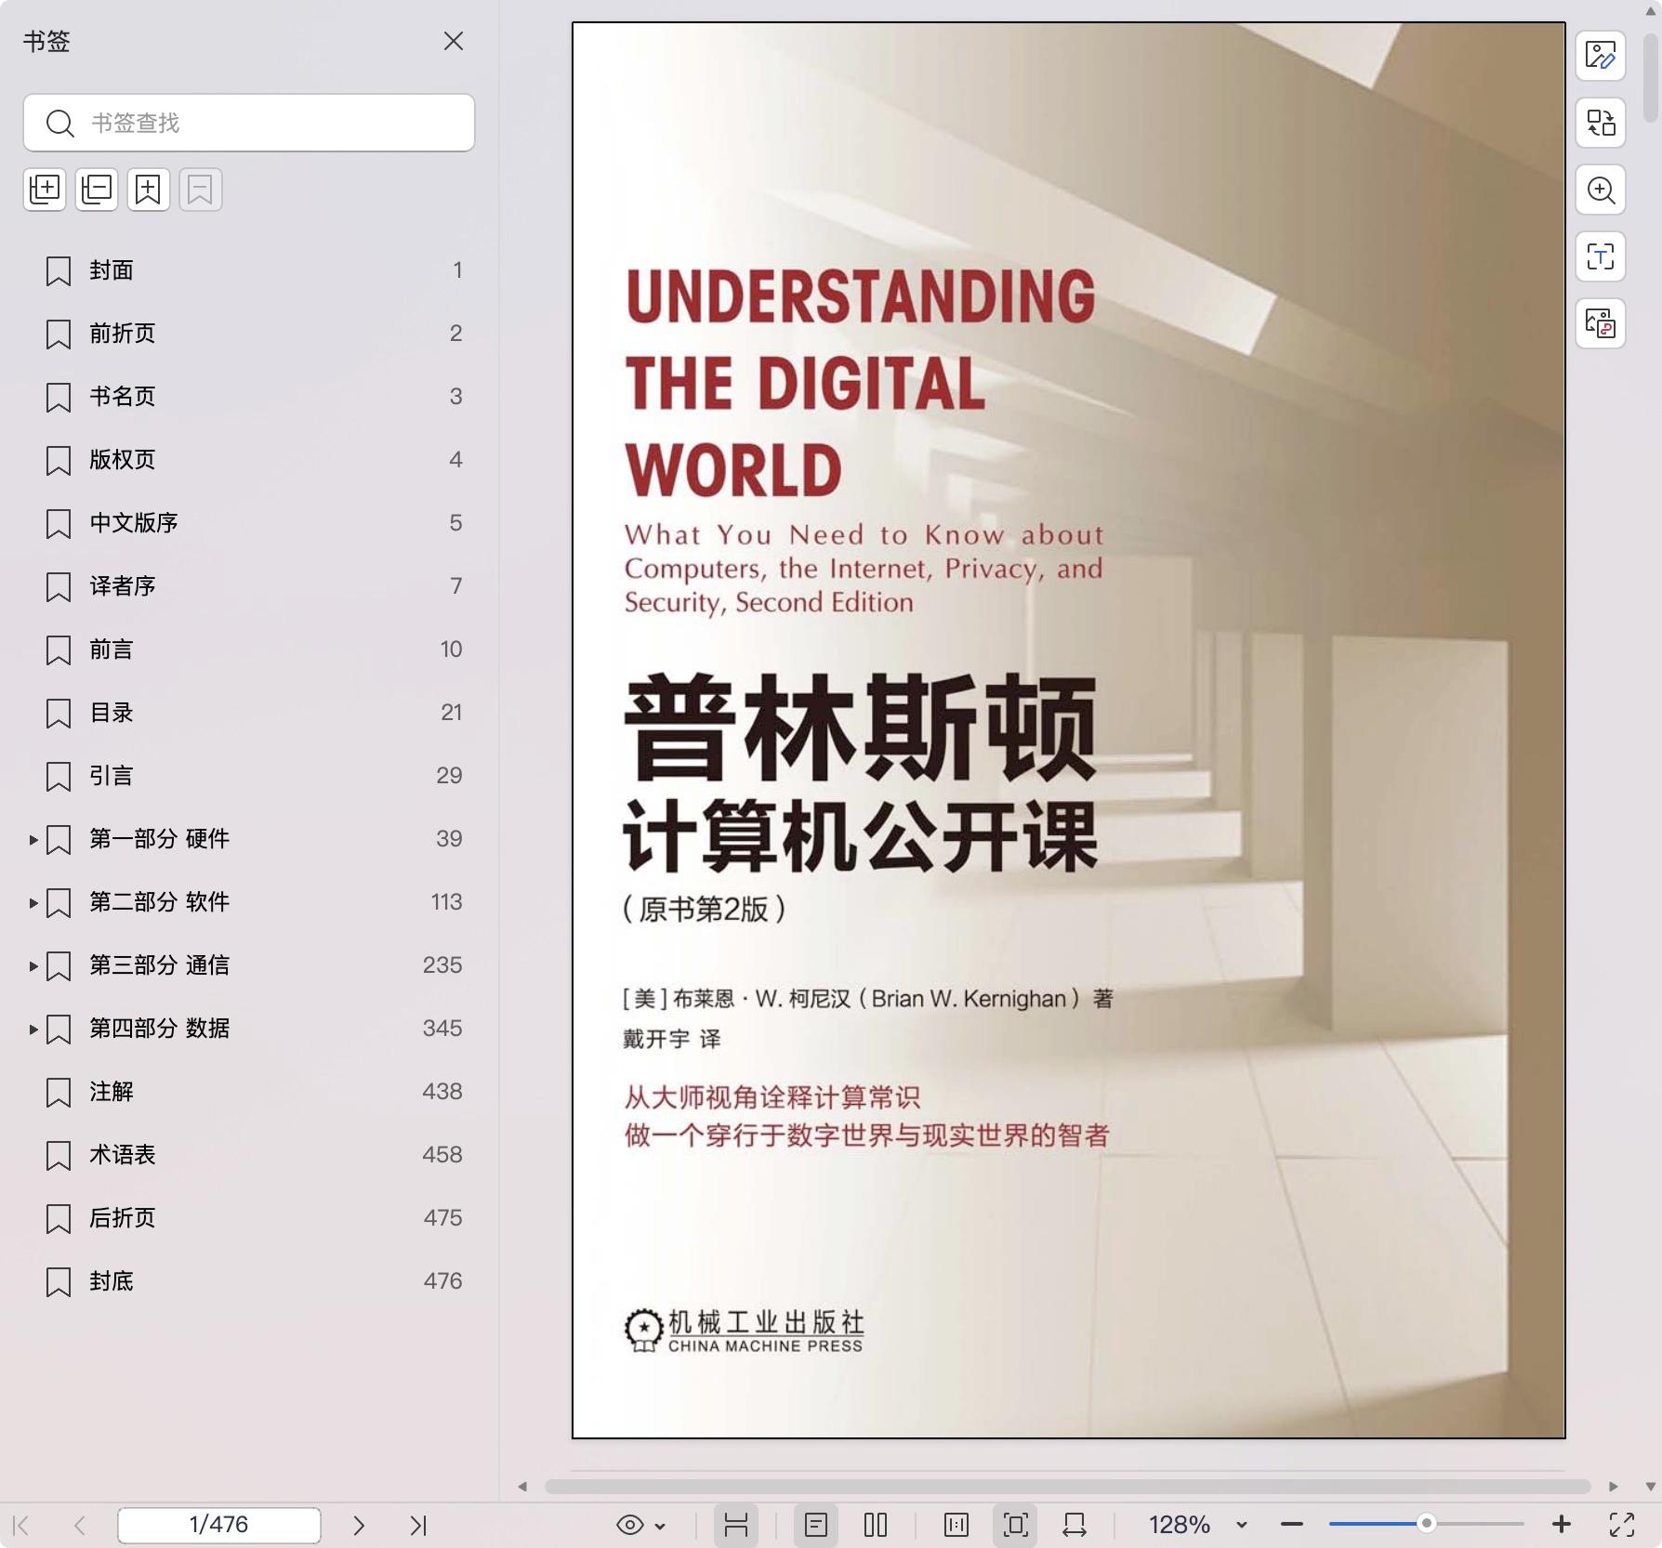This screenshot has width=1662, height=1548.
Task: Add a new bookmark icon
Action: tap(149, 190)
